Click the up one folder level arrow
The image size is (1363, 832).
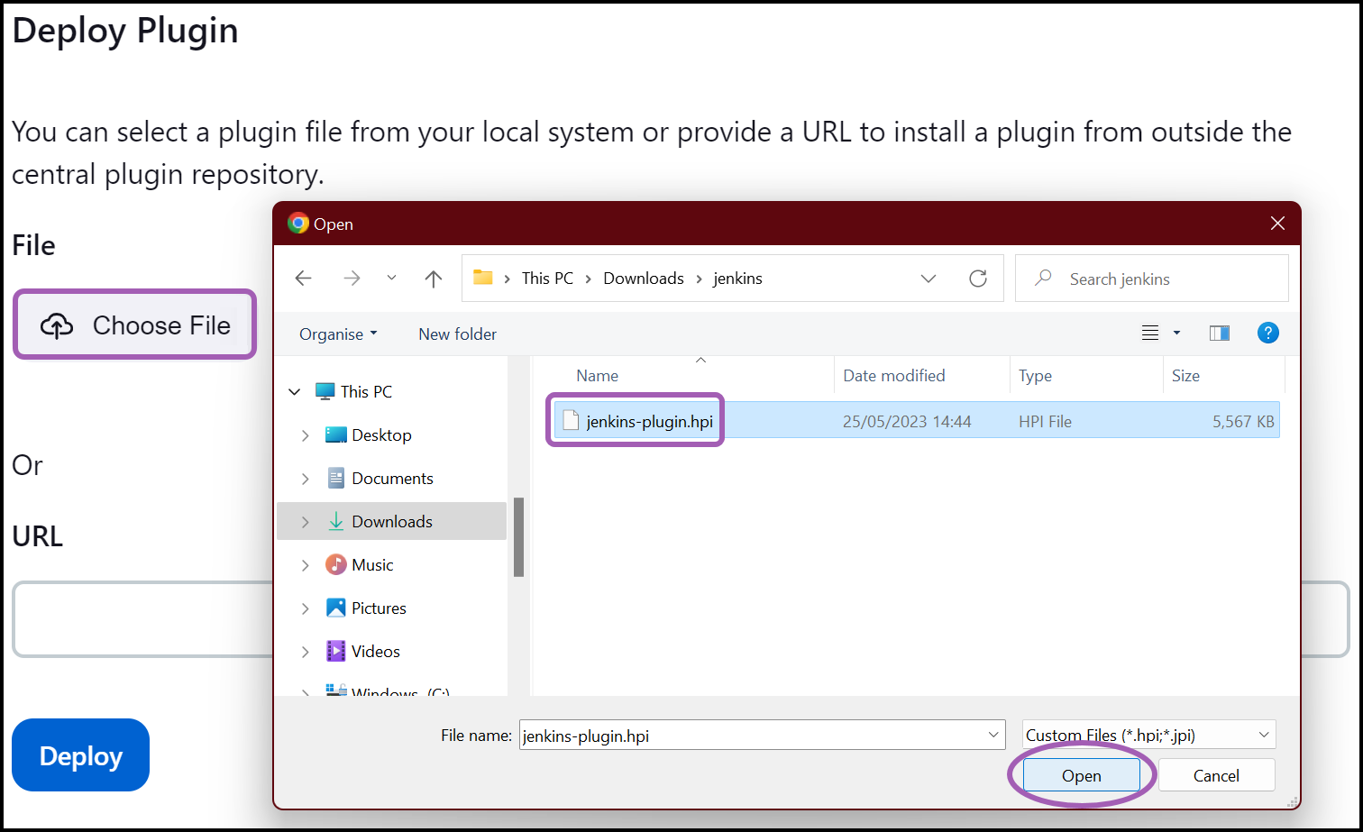tap(434, 278)
